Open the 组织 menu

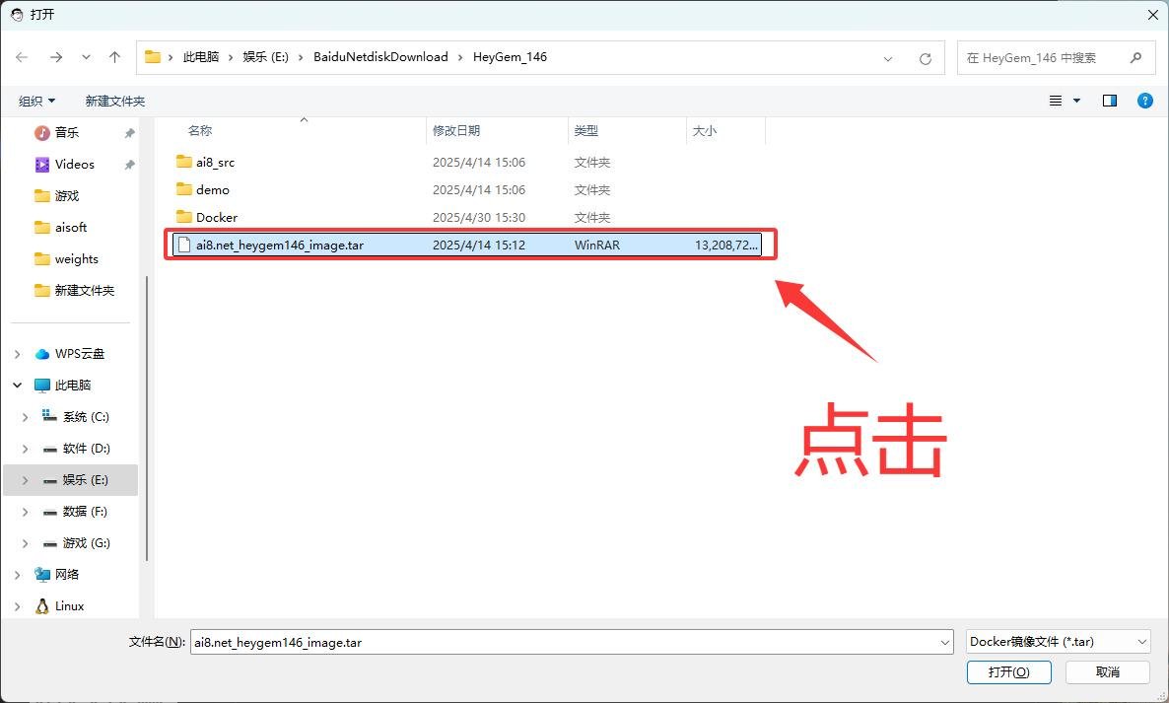(x=37, y=101)
